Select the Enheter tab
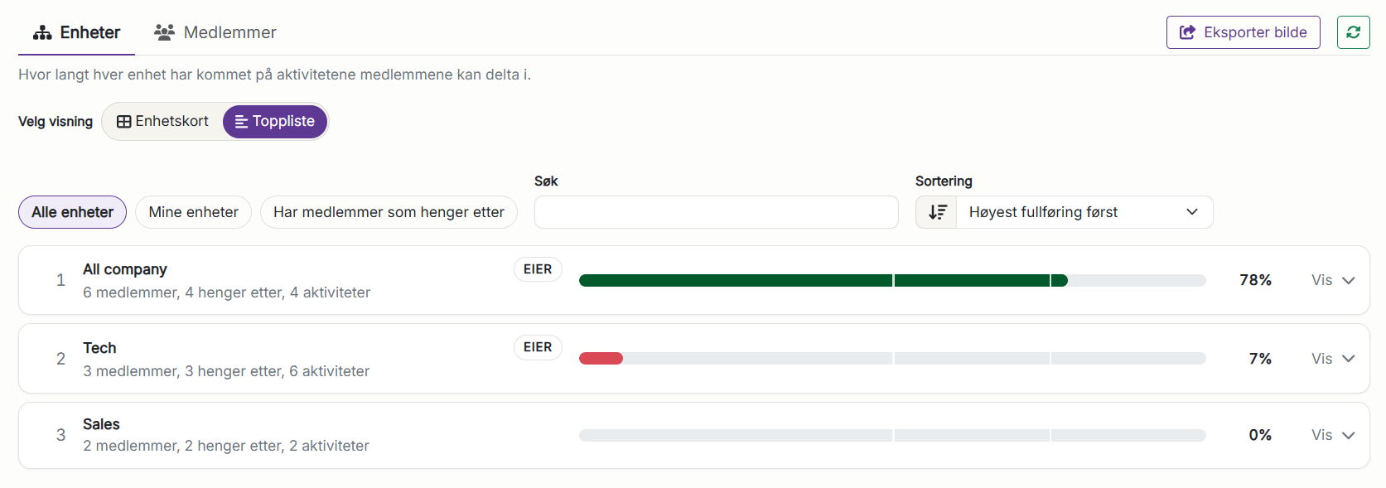 (76, 32)
